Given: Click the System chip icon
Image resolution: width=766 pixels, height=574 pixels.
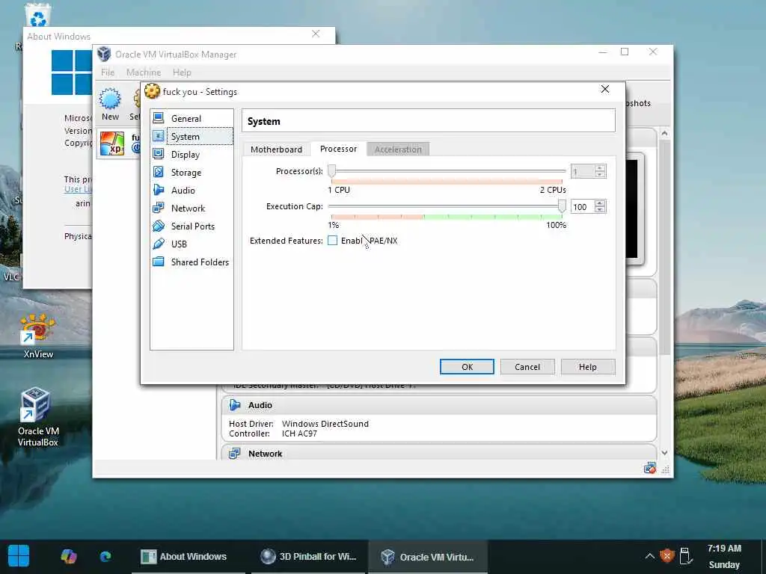Looking at the screenshot, I should pyautogui.click(x=159, y=136).
